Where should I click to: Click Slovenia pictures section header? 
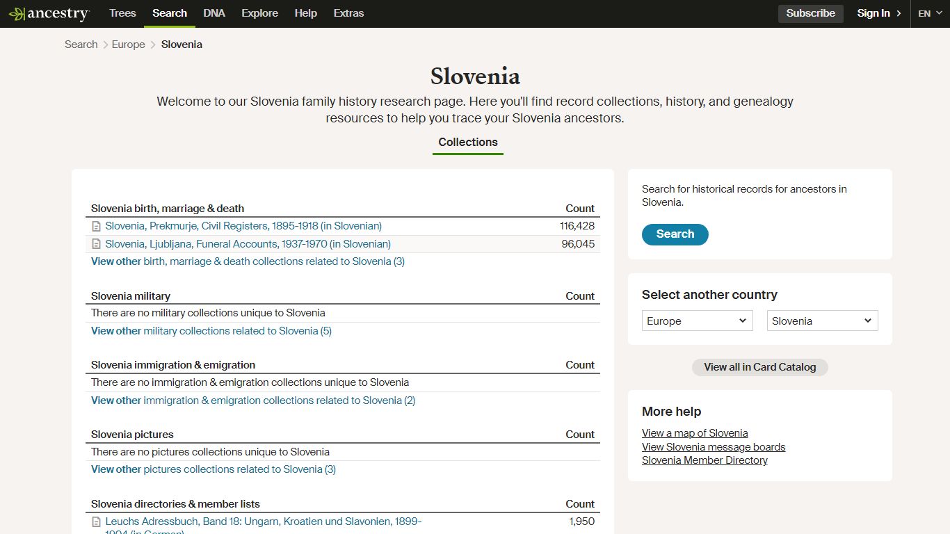(x=132, y=435)
